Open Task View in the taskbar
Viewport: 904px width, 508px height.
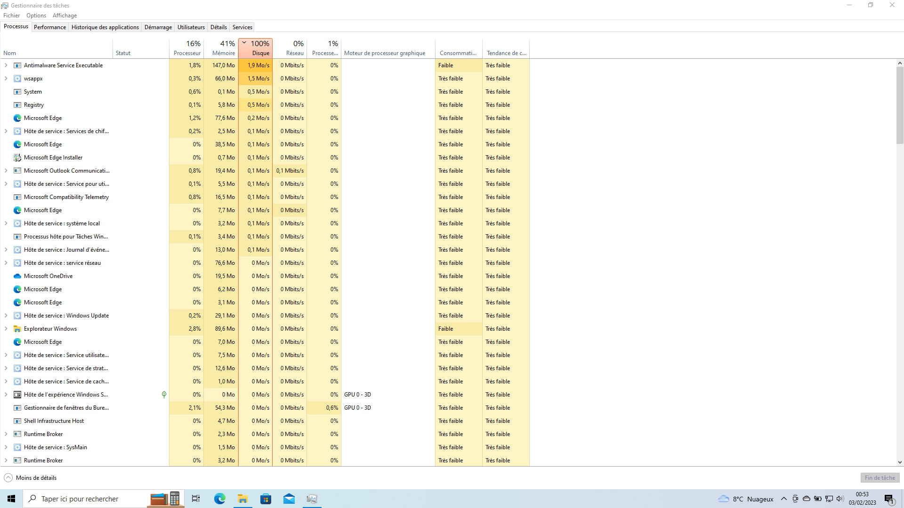tap(196, 499)
